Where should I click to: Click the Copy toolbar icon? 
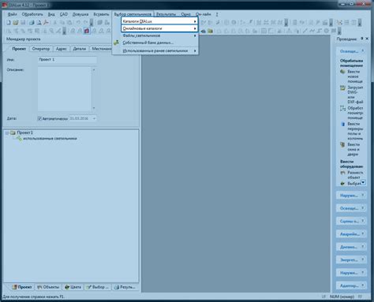click(62, 23)
